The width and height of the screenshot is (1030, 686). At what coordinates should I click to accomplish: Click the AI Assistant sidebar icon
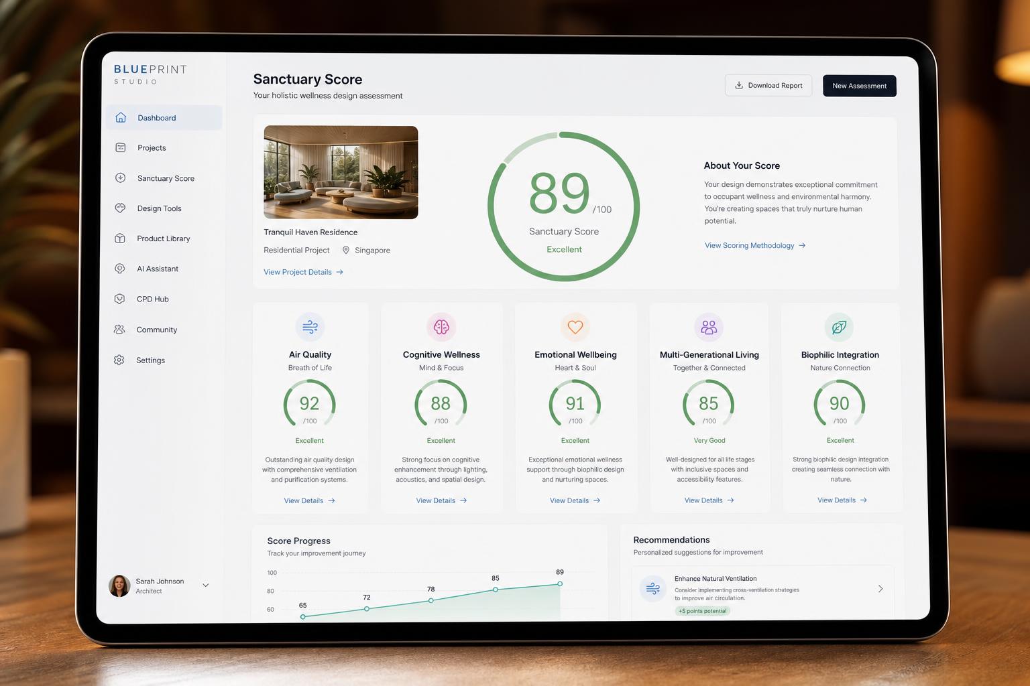point(119,268)
